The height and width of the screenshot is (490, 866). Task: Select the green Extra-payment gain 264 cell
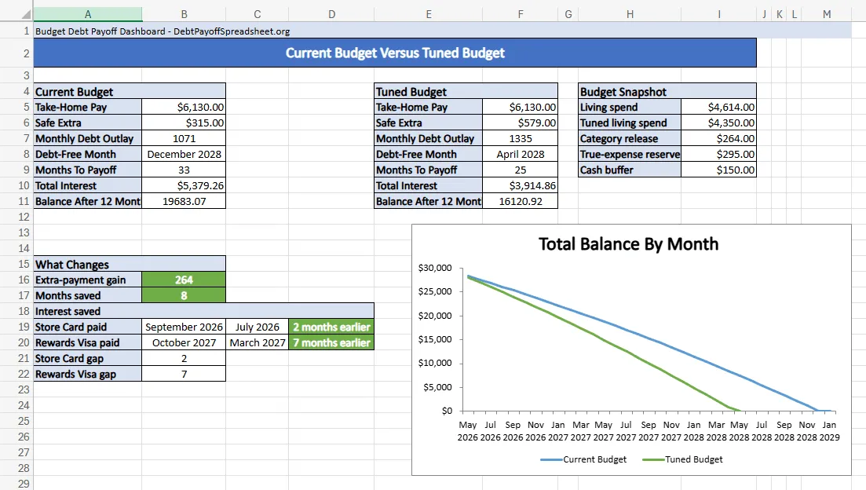coord(184,280)
